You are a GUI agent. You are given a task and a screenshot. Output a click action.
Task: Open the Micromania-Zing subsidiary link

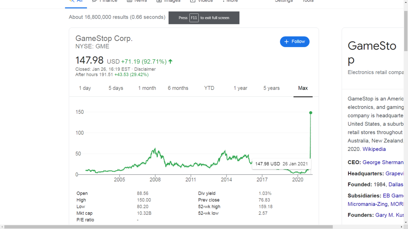point(368,204)
